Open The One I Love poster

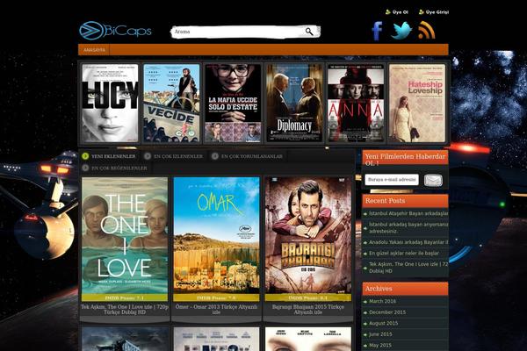click(125, 235)
